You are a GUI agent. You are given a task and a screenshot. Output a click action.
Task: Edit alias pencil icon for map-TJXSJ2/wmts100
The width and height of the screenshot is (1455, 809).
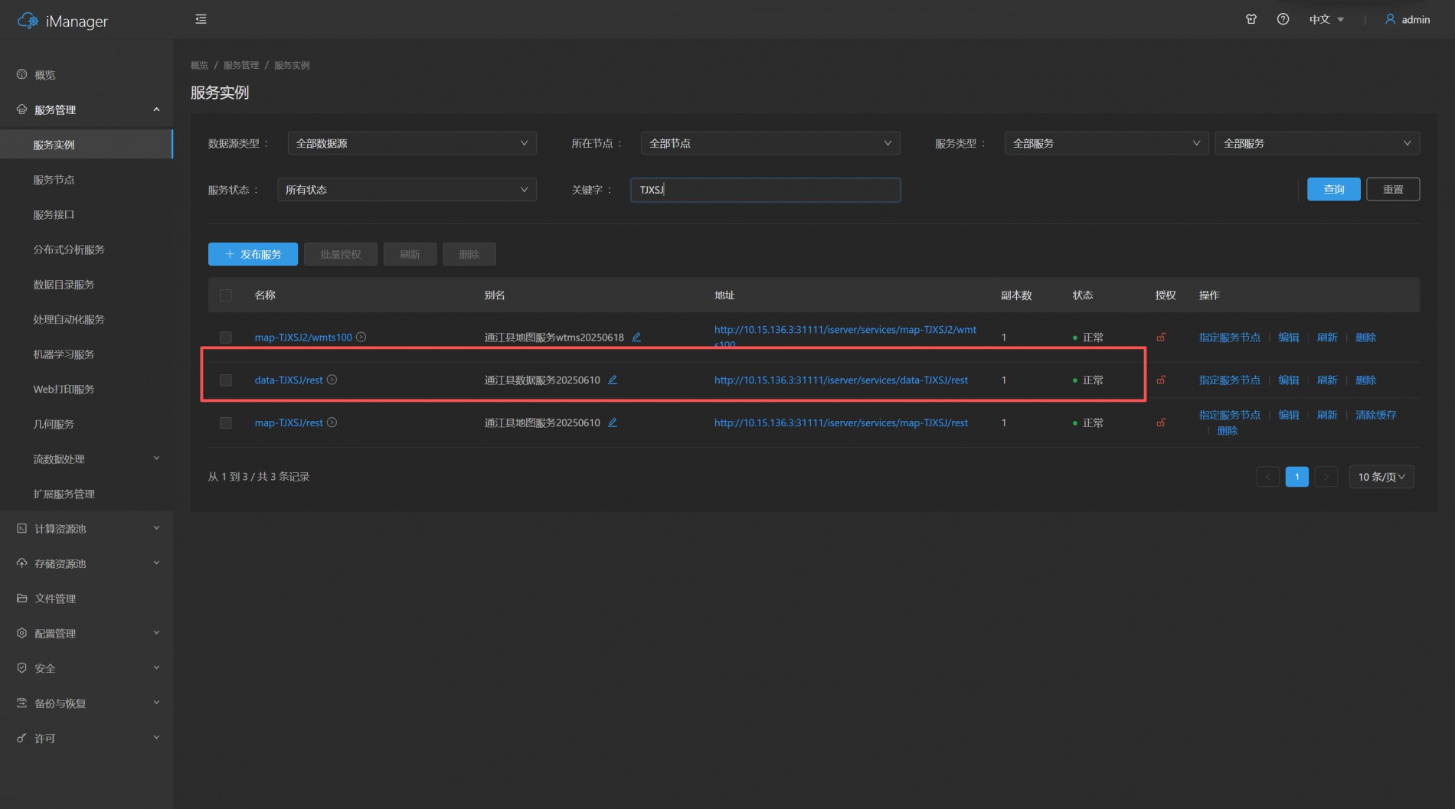pyautogui.click(x=636, y=337)
